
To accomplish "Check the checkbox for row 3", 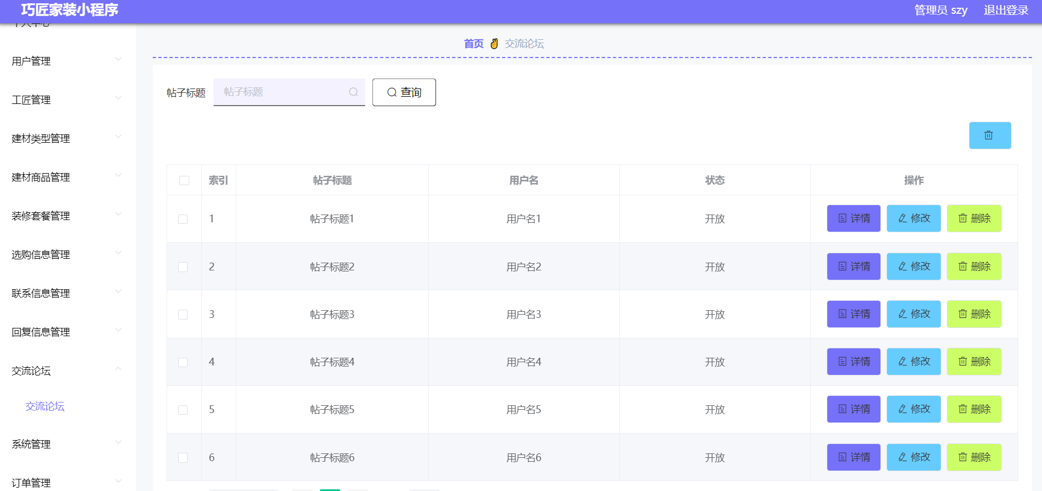I will coord(183,315).
